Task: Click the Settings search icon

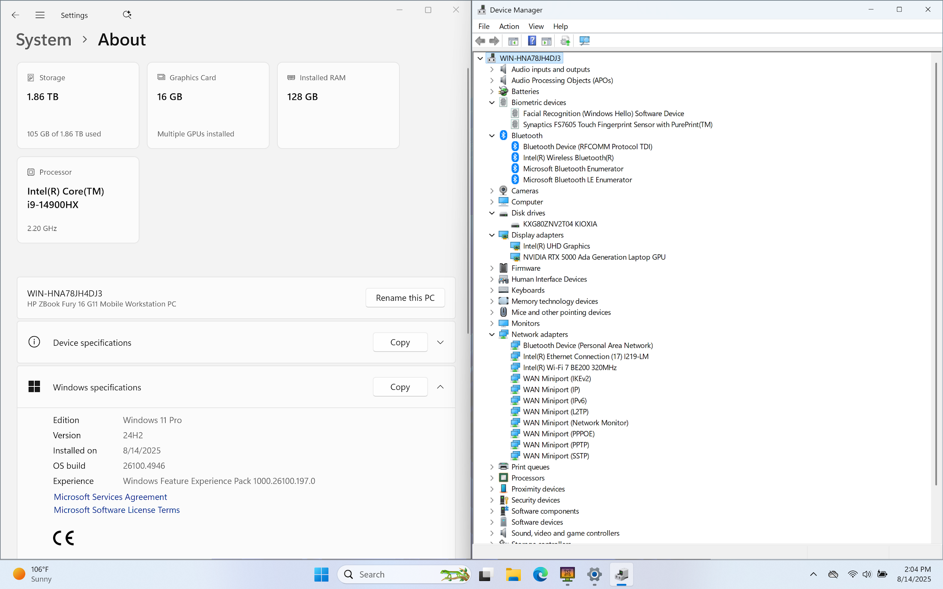Action: click(x=127, y=15)
